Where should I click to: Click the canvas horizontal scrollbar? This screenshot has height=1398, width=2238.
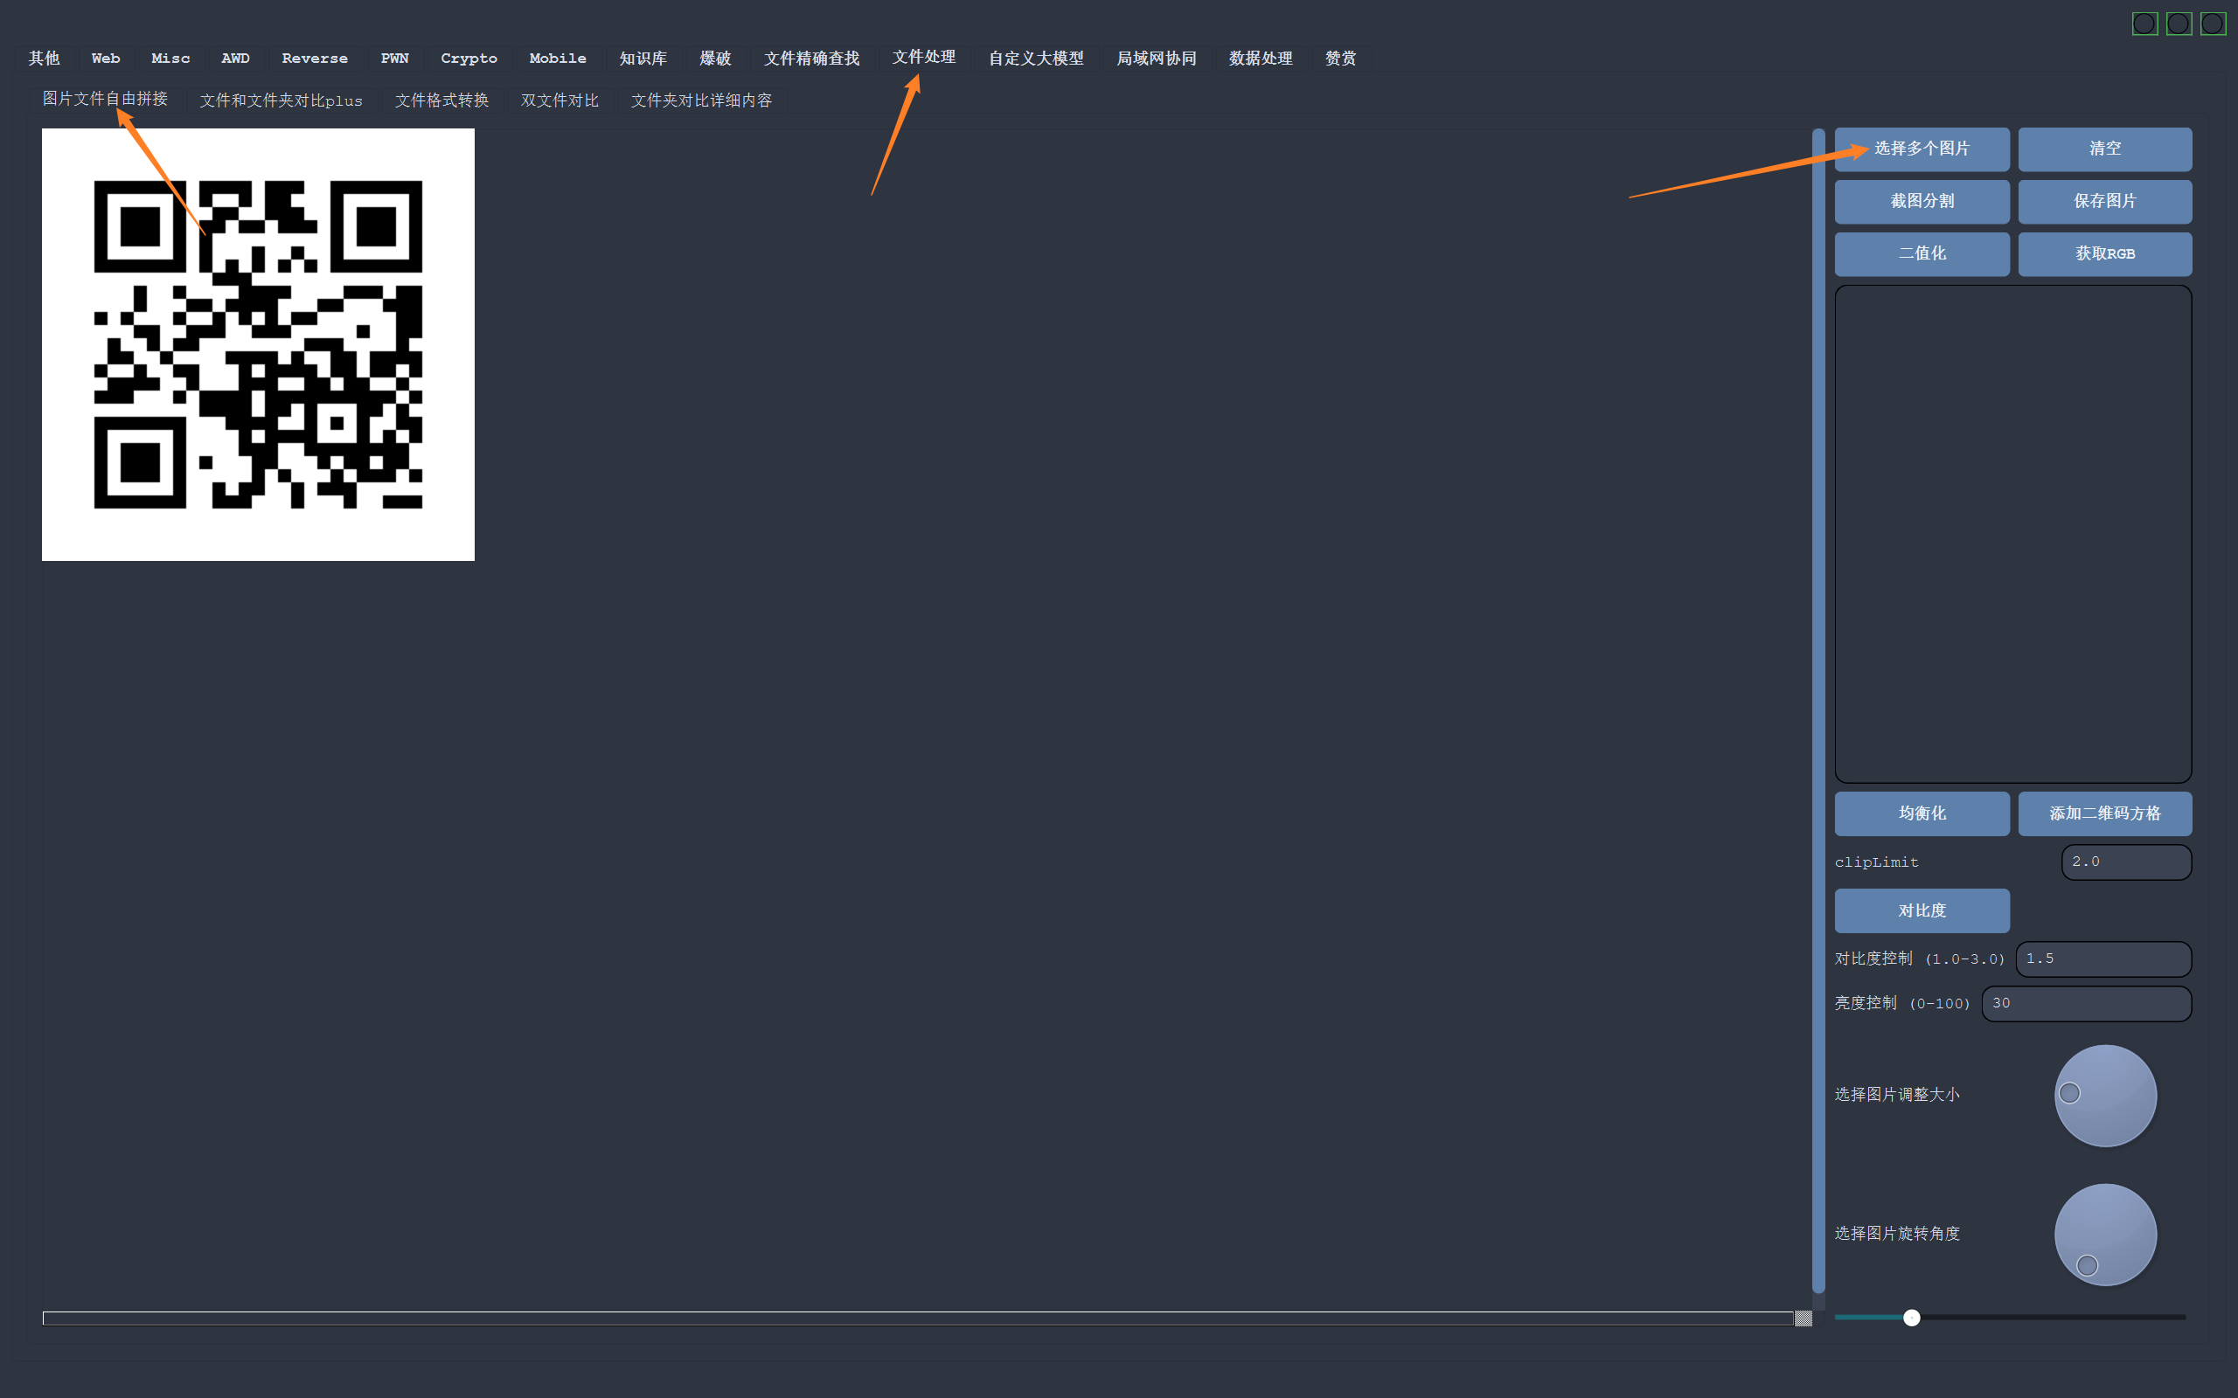point(918,1318)
